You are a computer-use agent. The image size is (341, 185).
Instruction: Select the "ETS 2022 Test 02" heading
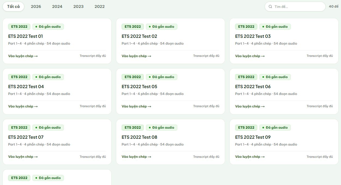(x=139, y=36)
